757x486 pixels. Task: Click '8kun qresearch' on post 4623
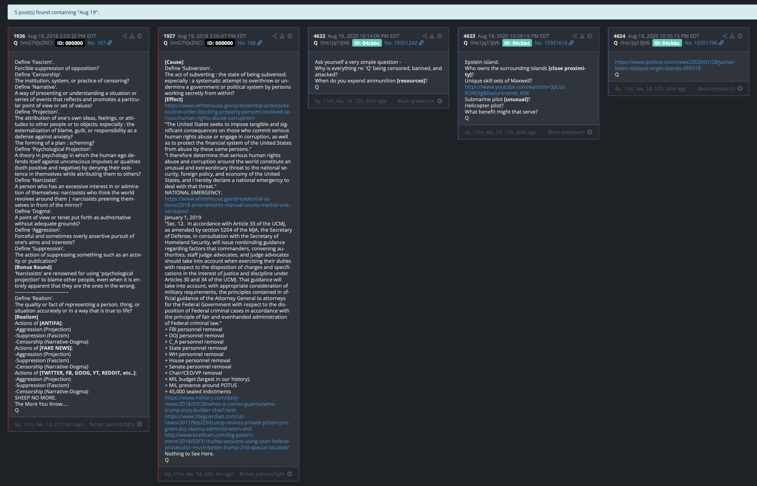click(566, 132)
